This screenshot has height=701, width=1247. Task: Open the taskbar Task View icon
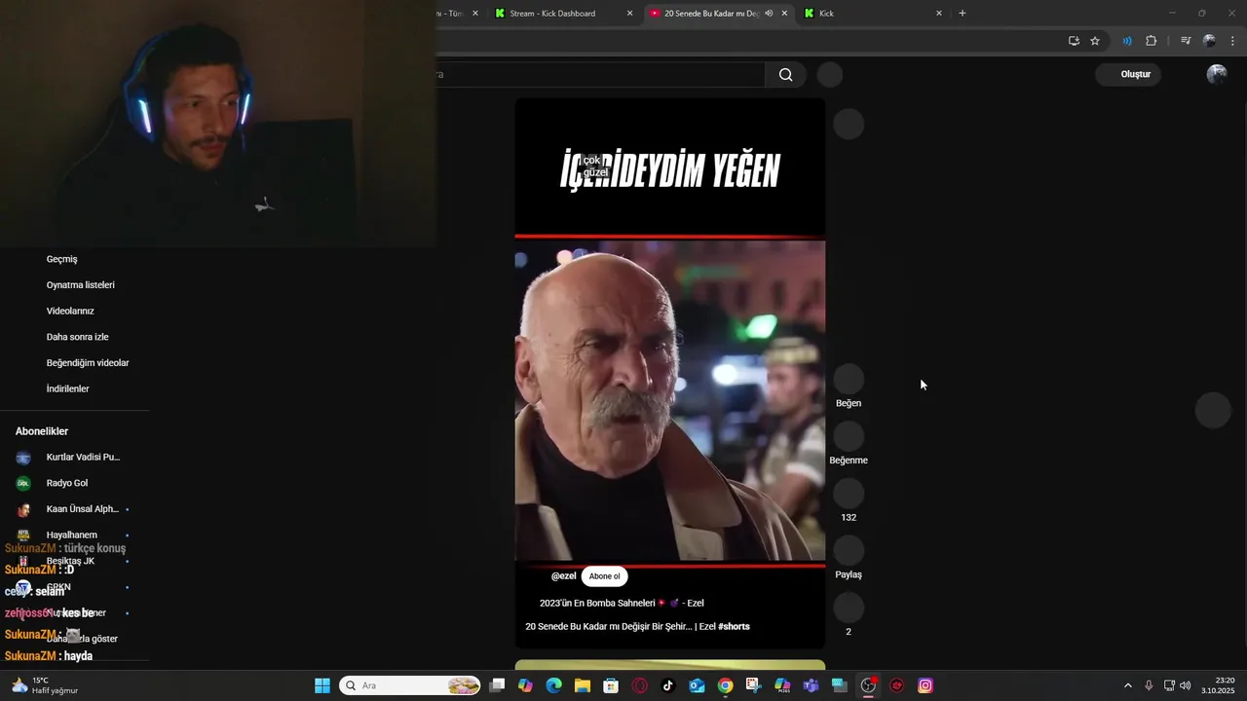(x=497, y=685)
